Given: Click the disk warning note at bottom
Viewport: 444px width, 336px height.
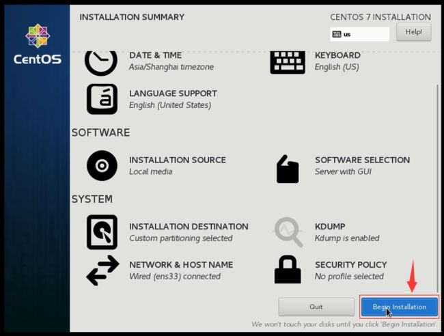Looking at the screenshot, I should [344, 324].
